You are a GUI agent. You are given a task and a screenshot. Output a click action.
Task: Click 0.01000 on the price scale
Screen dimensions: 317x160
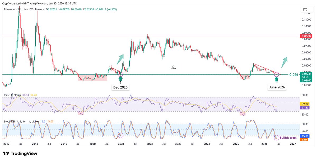pyautogui.click(x=306, y=85)
